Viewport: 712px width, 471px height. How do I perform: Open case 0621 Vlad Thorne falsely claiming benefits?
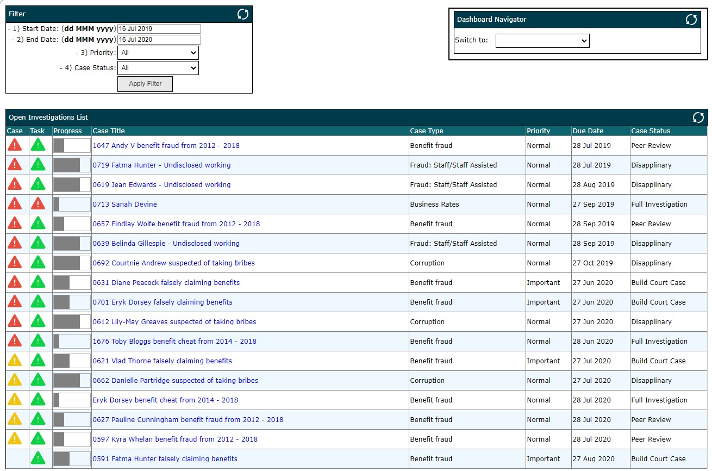(163, 361)
